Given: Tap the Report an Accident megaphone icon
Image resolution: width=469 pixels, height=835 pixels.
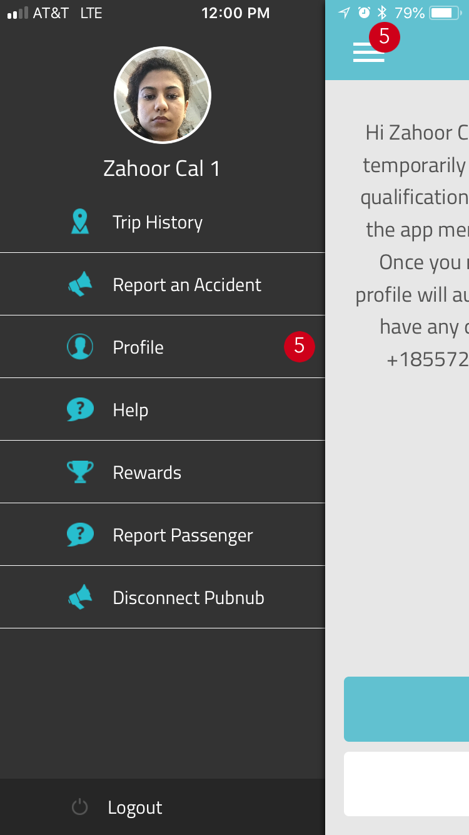Looking at the screenshot, I should 80,284.
